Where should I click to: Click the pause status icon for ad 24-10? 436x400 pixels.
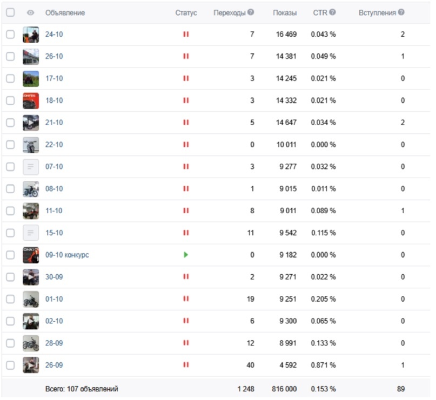[186, 34]
